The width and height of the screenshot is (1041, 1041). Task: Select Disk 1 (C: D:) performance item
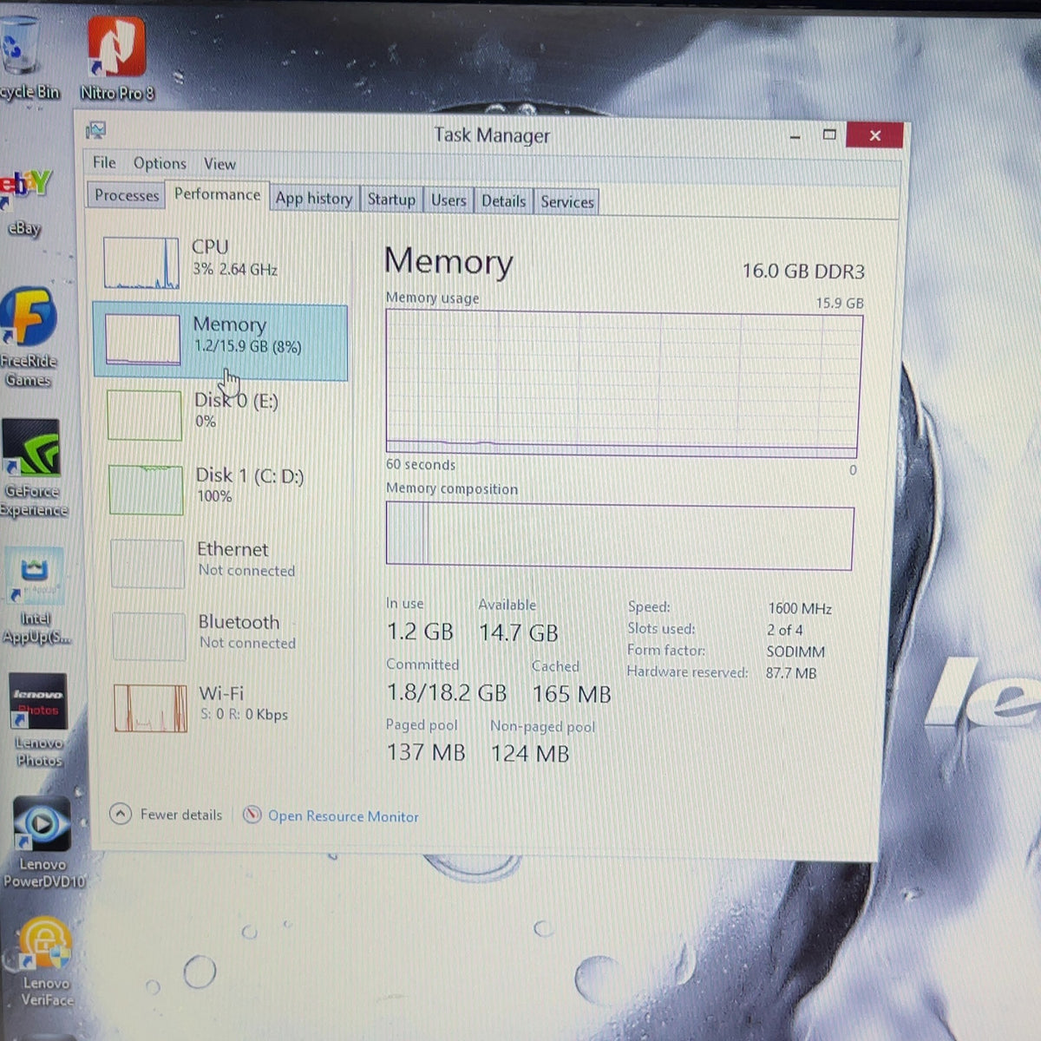[x=222, y=488]
